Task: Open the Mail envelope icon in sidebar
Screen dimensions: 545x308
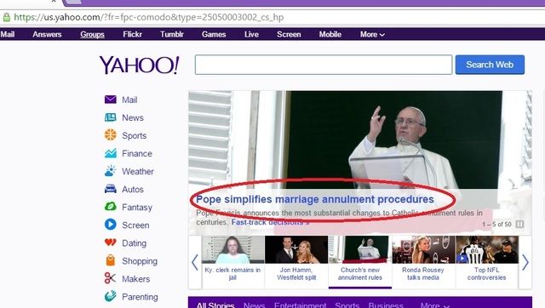Action: [x=111, y=100]
